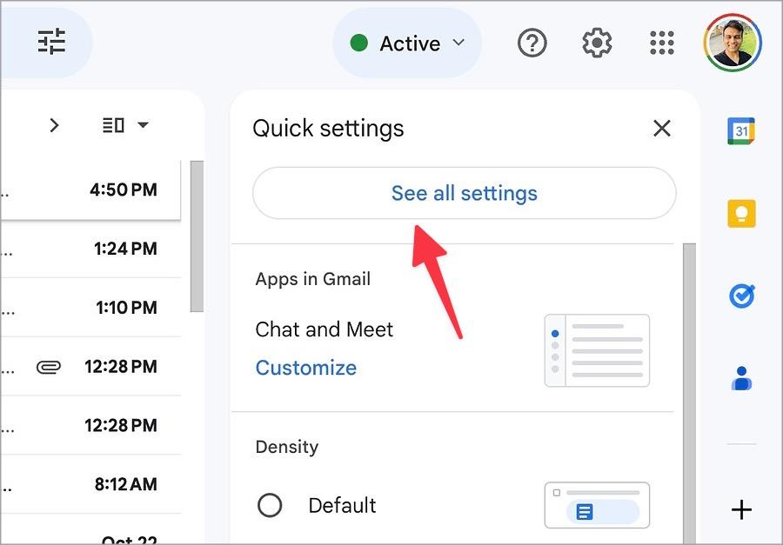Open the email received at 1:10 PM
Screen dimensions: 783x545
pos(90,308)
